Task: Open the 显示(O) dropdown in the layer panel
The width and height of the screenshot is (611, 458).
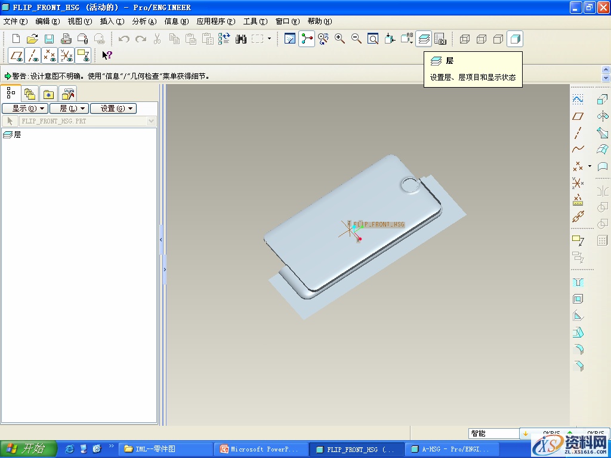Action: [x=24, y=108]
